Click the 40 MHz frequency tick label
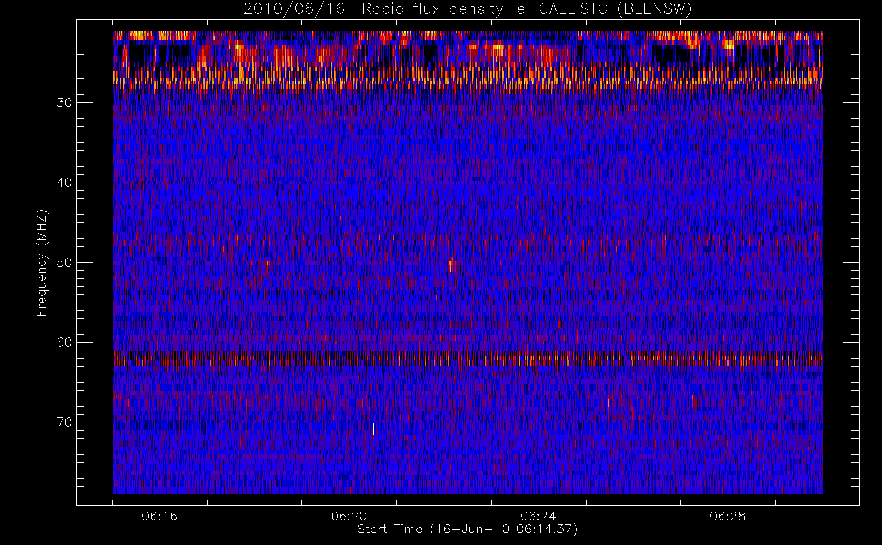This screenshot has width=882, height=545. [64, 183]
